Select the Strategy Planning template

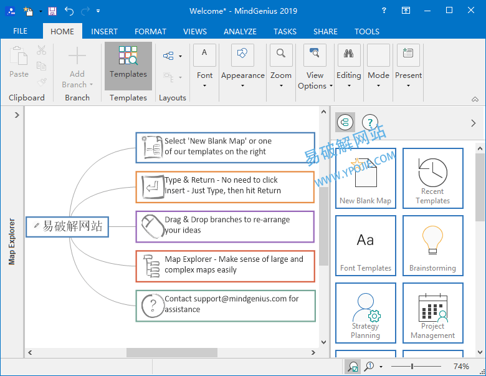[366, 312]
